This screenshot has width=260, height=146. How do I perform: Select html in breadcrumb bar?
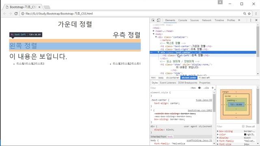click(153, 77)
